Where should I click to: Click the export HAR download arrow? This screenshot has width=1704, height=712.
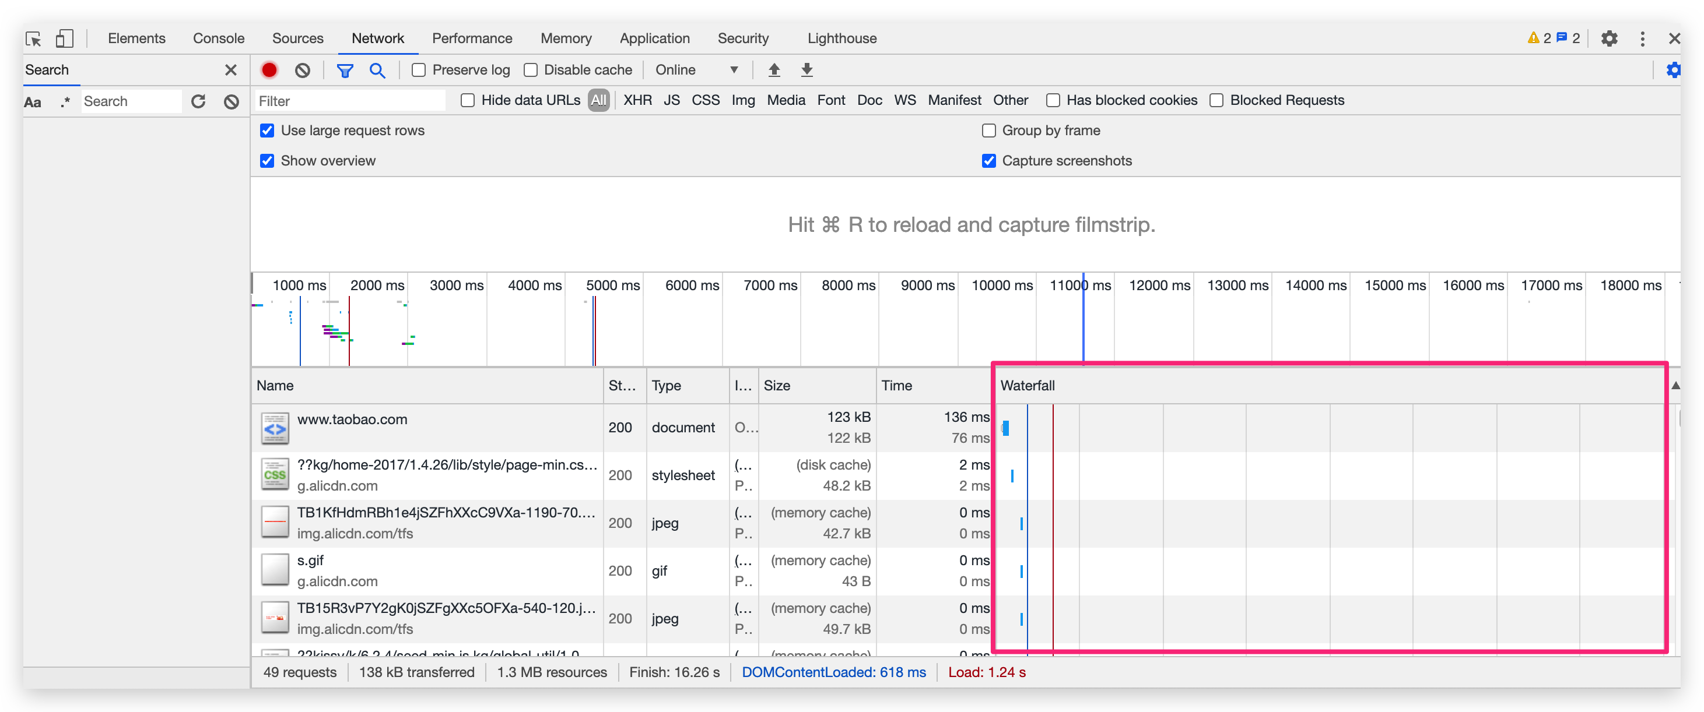(807, 70)
